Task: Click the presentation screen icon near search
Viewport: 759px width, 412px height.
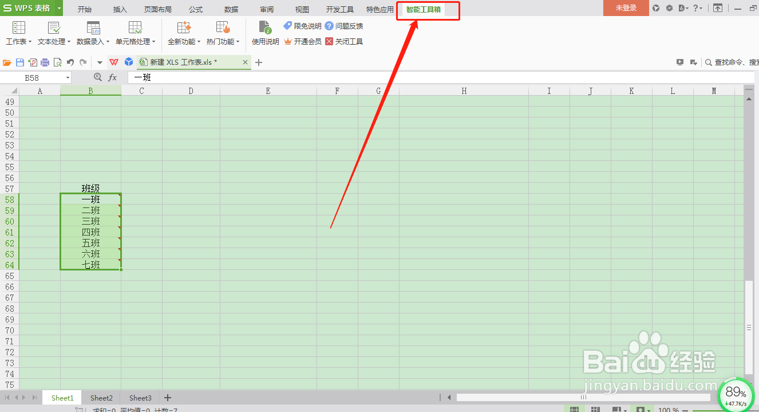Action: (x=679, y=62)
